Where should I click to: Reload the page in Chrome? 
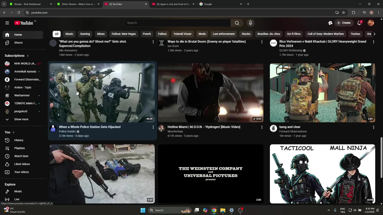point(19,13)
